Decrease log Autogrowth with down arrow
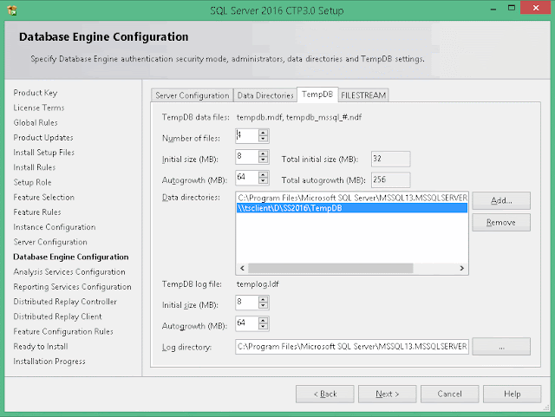Viewport: 555px width, 417px height. [x=263, y=327]
